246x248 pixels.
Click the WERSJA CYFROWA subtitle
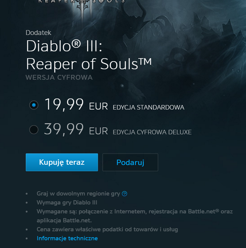pyautogui.click(x=59, y=77)
